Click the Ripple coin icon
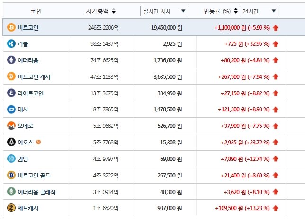305x219 pixels. coord(11,44)
